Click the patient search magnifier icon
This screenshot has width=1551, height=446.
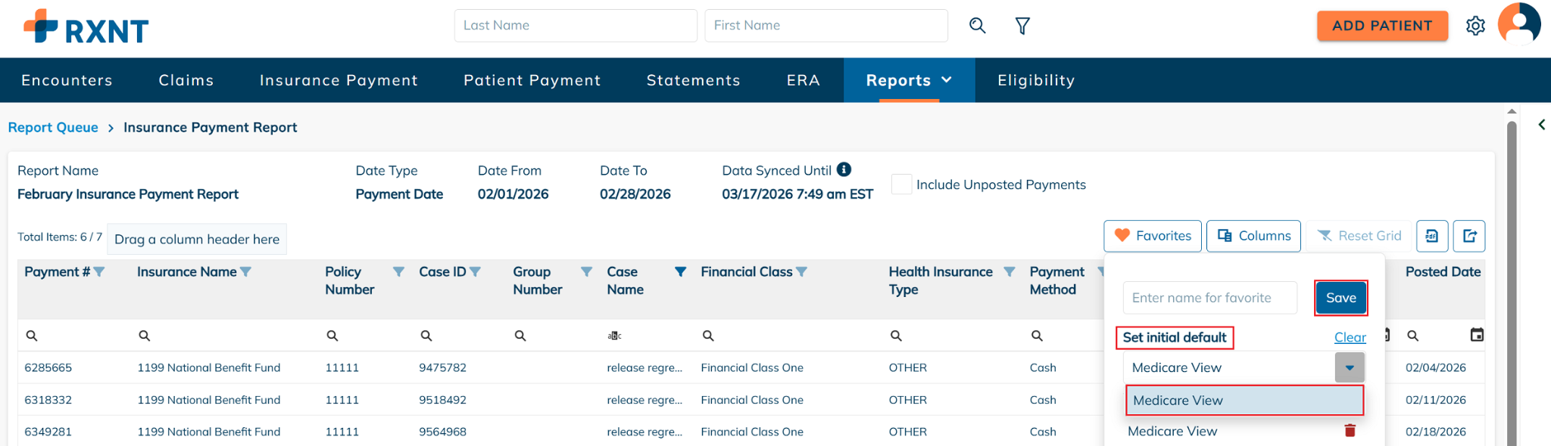pos(978,26)
